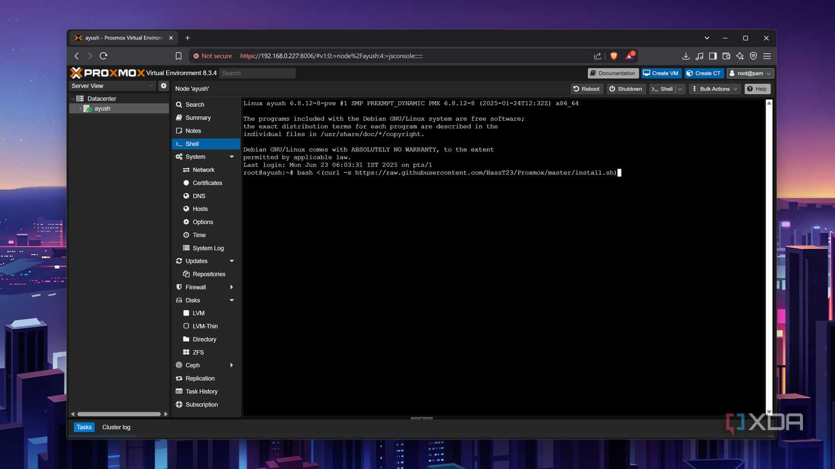Collapse the System section arrow
The image size is (835, 469).
(232, 157)
